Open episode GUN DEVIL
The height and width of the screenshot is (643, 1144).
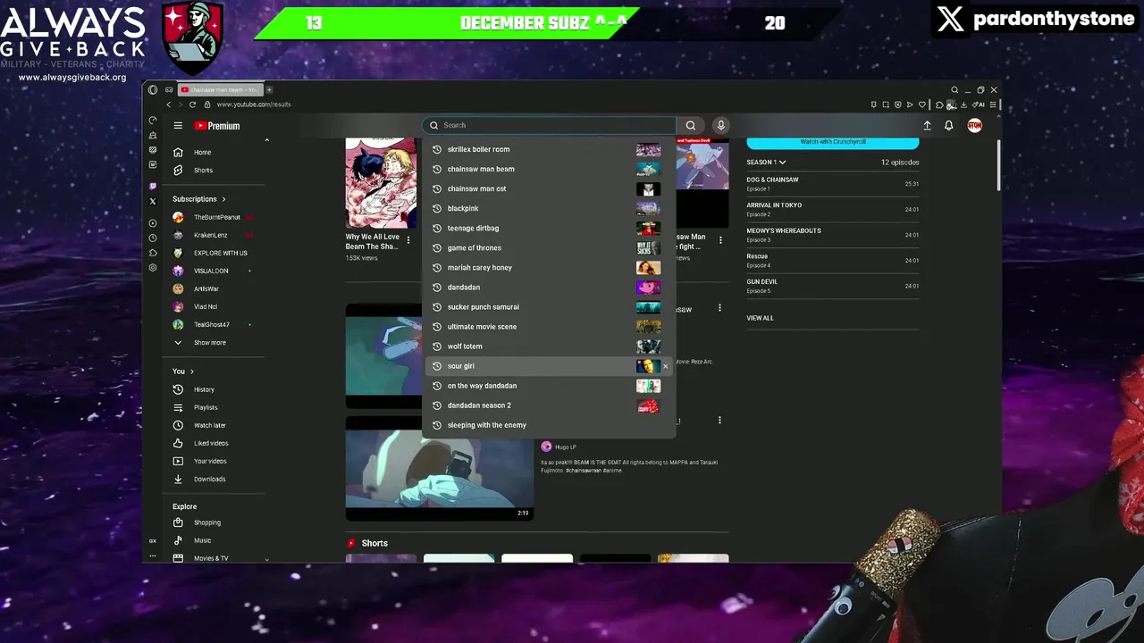coord(832,286)
